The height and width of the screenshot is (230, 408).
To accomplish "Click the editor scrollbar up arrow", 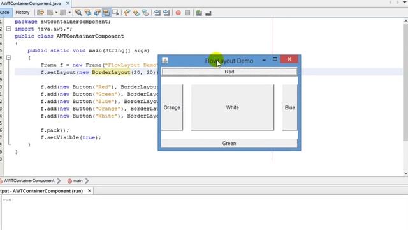I will tap(405, 22).
